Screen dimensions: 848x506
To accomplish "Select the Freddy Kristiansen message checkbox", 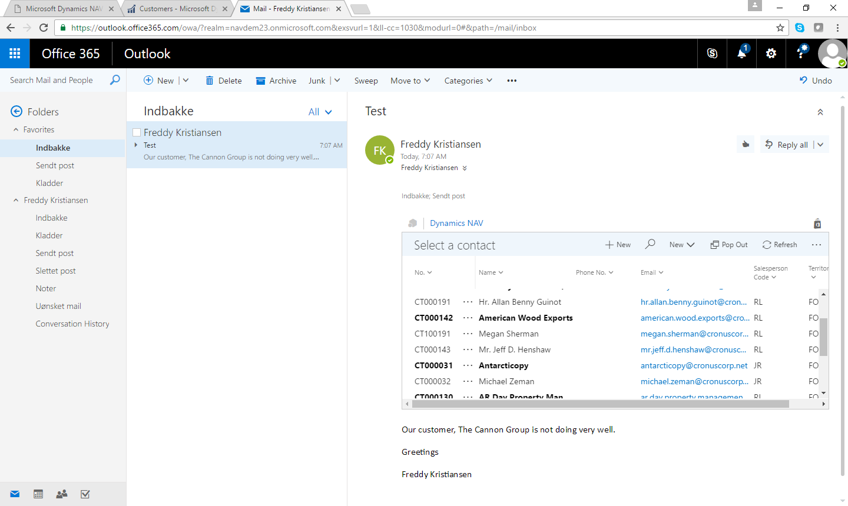I will tap(137, 132).
